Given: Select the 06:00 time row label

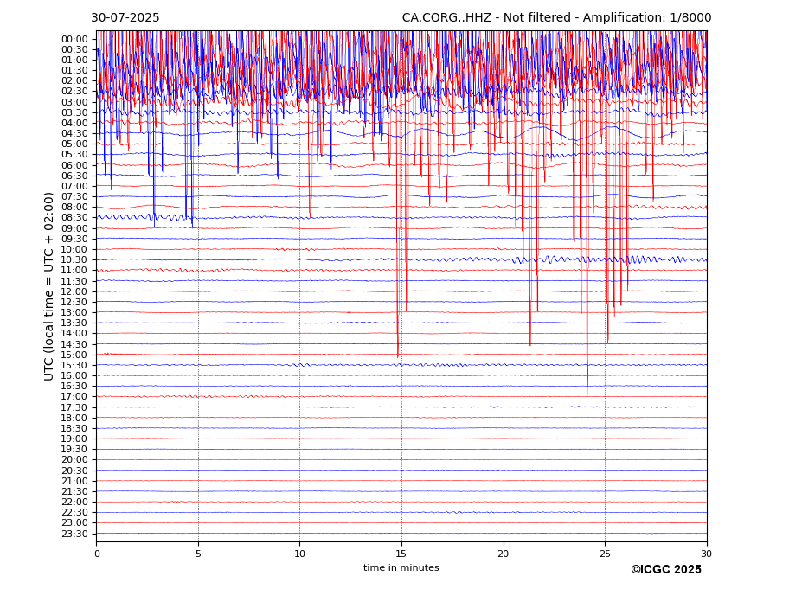Looking at the screenshot, I should click(74, 166).
